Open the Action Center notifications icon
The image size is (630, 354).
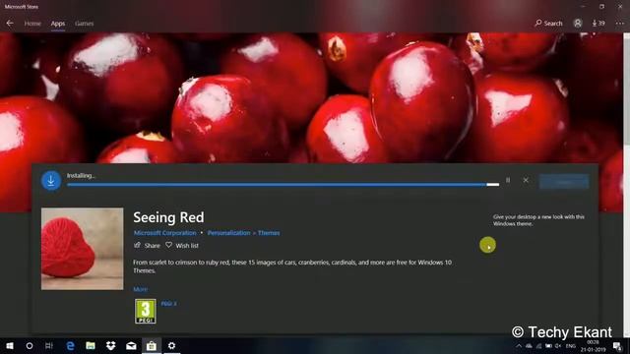point(617,346)
